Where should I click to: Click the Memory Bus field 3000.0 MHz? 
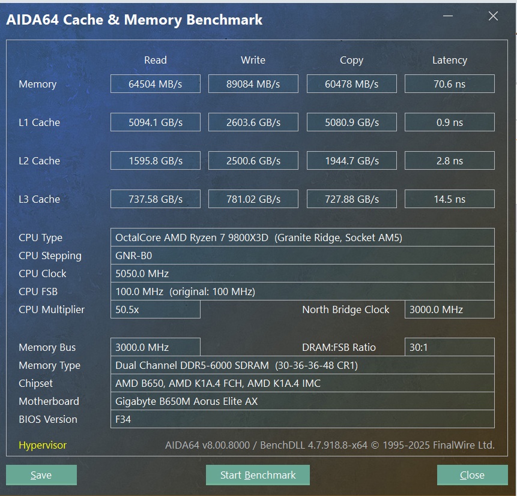[156, 347]
